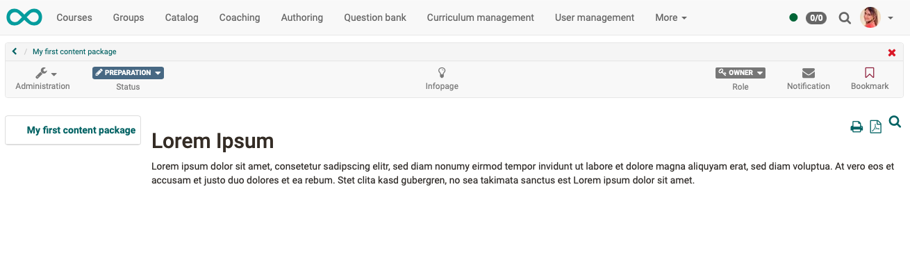Image resolution: width=910 pixels, height=269 pixels.
Task: Click the My first content package breadcrumb
Action: click(x=74, y=51)
